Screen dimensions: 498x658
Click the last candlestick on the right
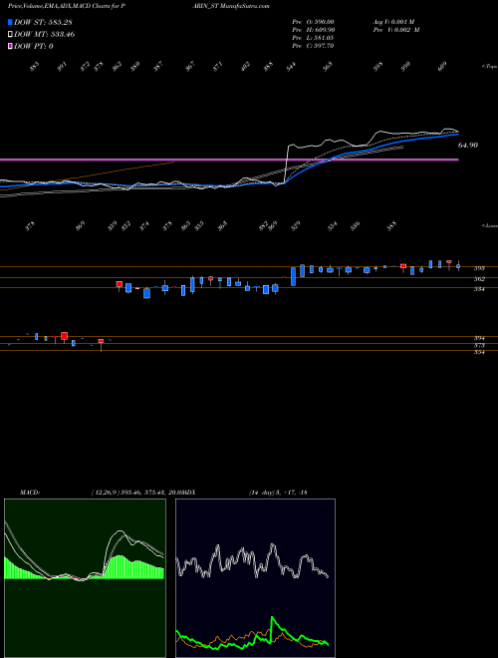point(458,266)
